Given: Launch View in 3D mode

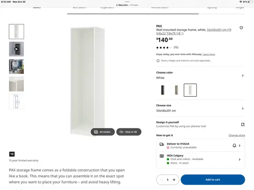Looking at the screenshot, I should (x=129, y=132).
